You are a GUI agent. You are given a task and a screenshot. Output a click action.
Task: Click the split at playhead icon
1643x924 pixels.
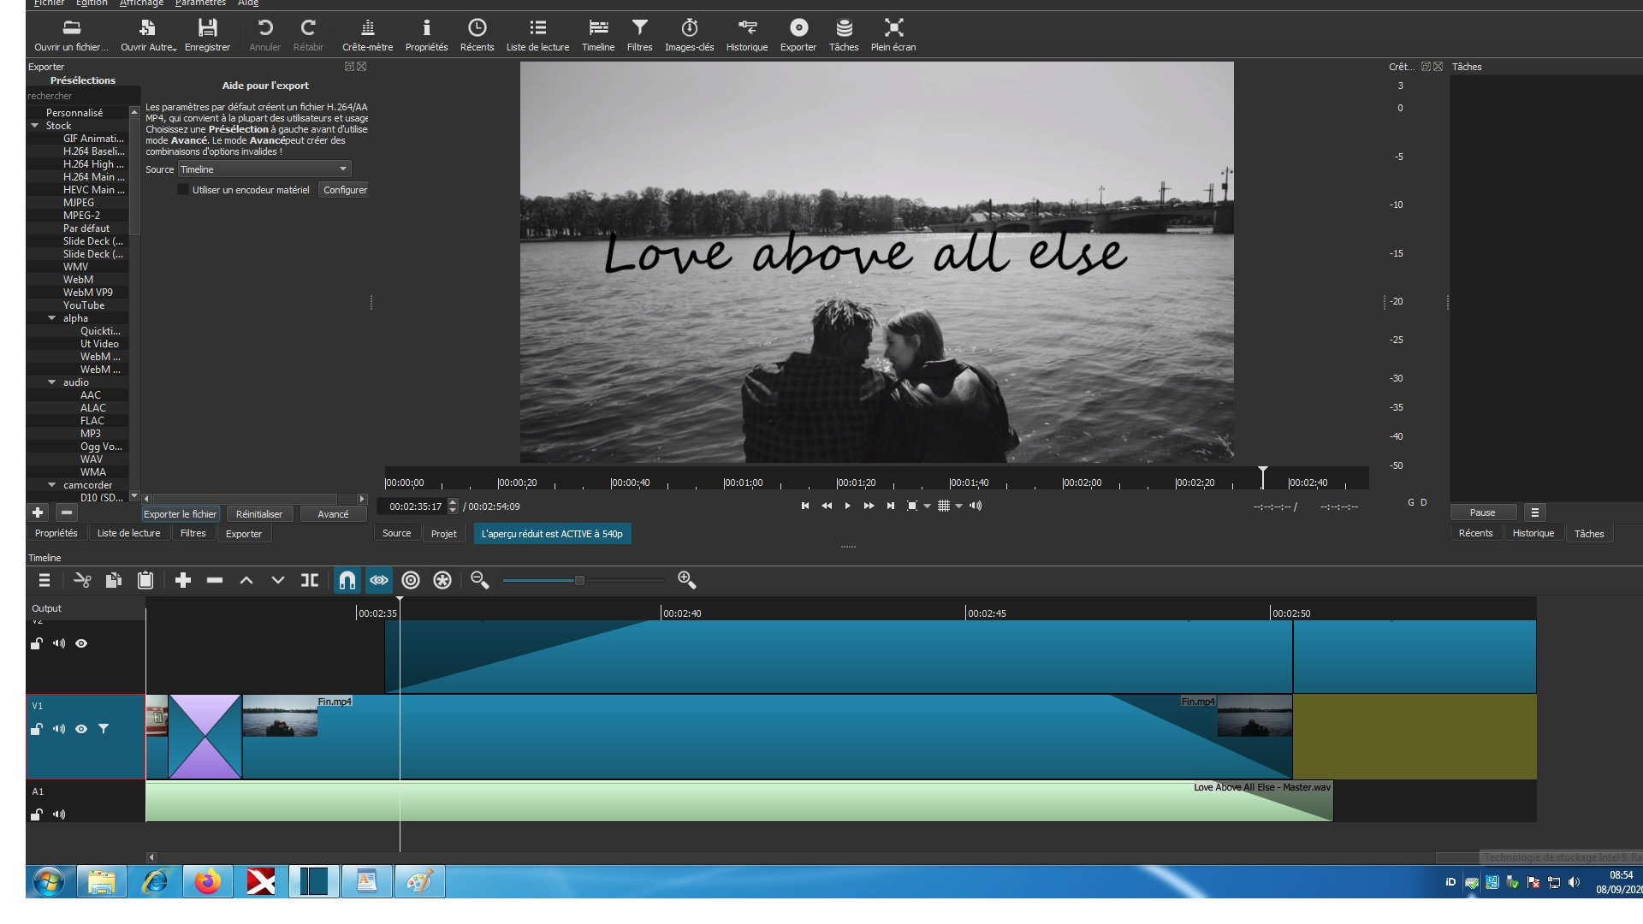[x=310, y=581]
